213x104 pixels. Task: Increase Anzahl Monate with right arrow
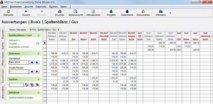click(x=37, y=71)
